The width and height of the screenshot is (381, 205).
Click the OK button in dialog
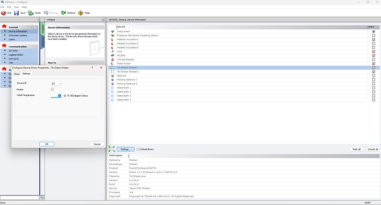46,144
